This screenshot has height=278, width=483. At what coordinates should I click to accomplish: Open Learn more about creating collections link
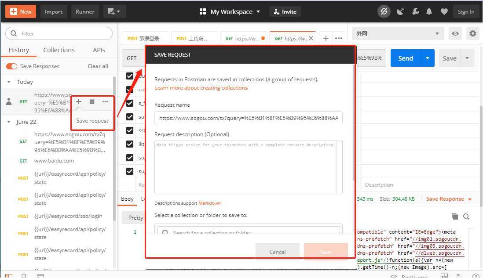(201, 88)
